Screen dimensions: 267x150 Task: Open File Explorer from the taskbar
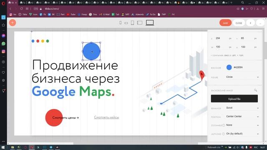13,147
